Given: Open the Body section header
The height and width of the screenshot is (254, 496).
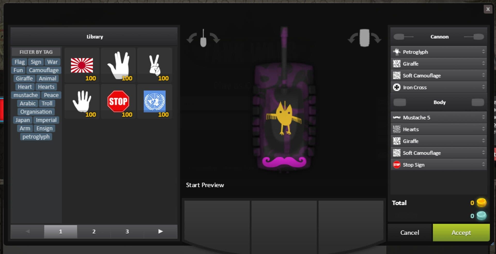Looking at the screenshot, I should click(x=439, y=102).
